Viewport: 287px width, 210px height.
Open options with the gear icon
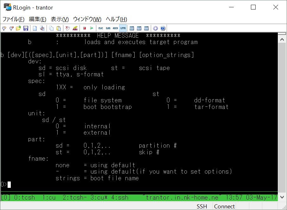pyautogui.click(x=156, y=28)
